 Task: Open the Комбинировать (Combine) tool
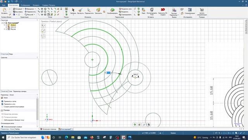point(112,11)
